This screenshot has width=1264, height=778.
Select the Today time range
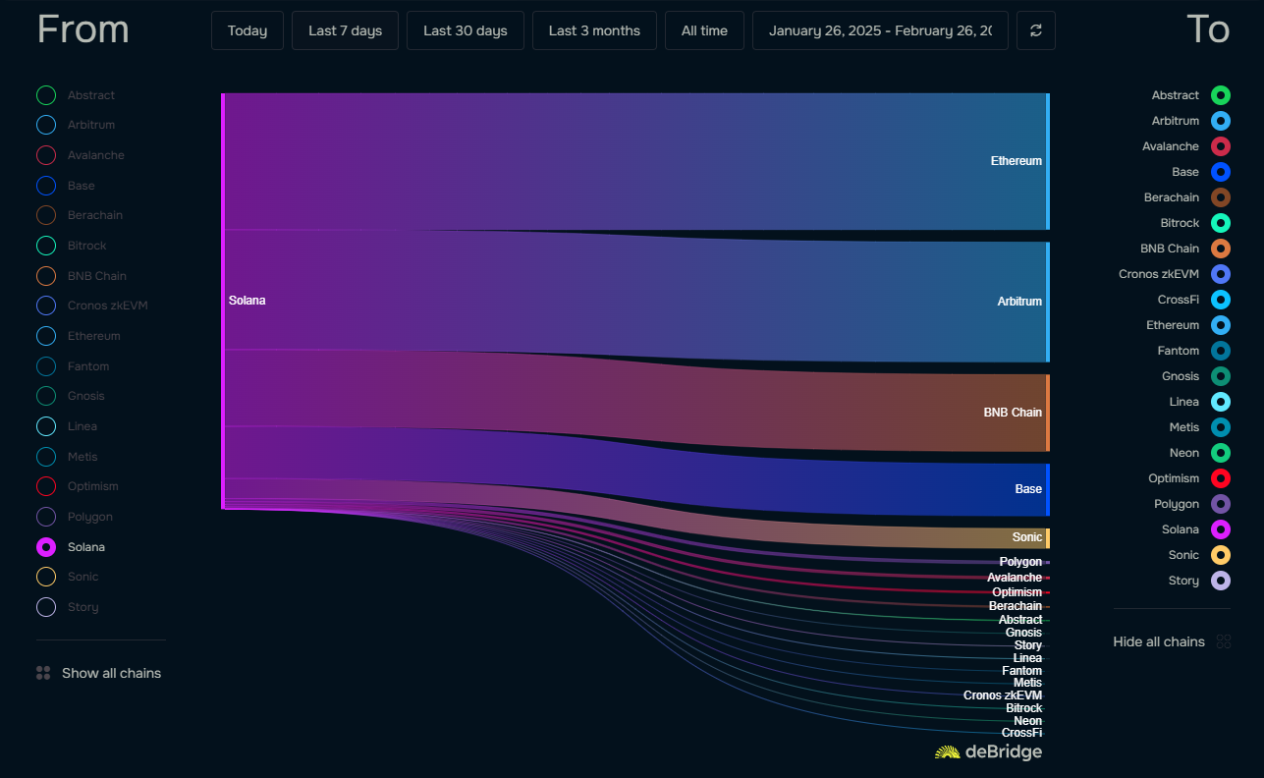tap(247, 30)
